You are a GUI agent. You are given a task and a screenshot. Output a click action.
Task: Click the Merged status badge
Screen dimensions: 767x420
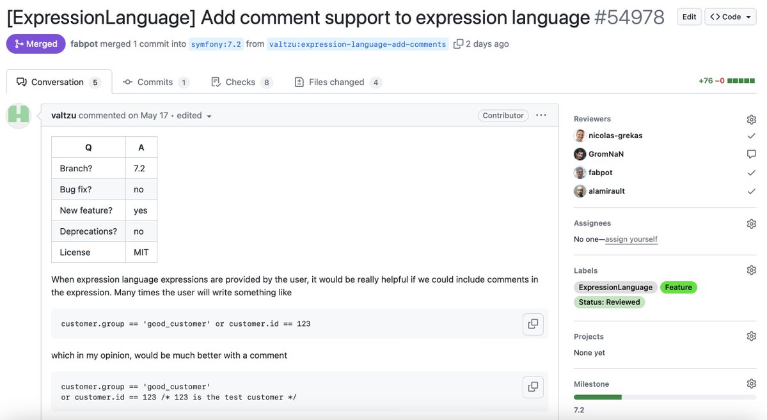36,44
